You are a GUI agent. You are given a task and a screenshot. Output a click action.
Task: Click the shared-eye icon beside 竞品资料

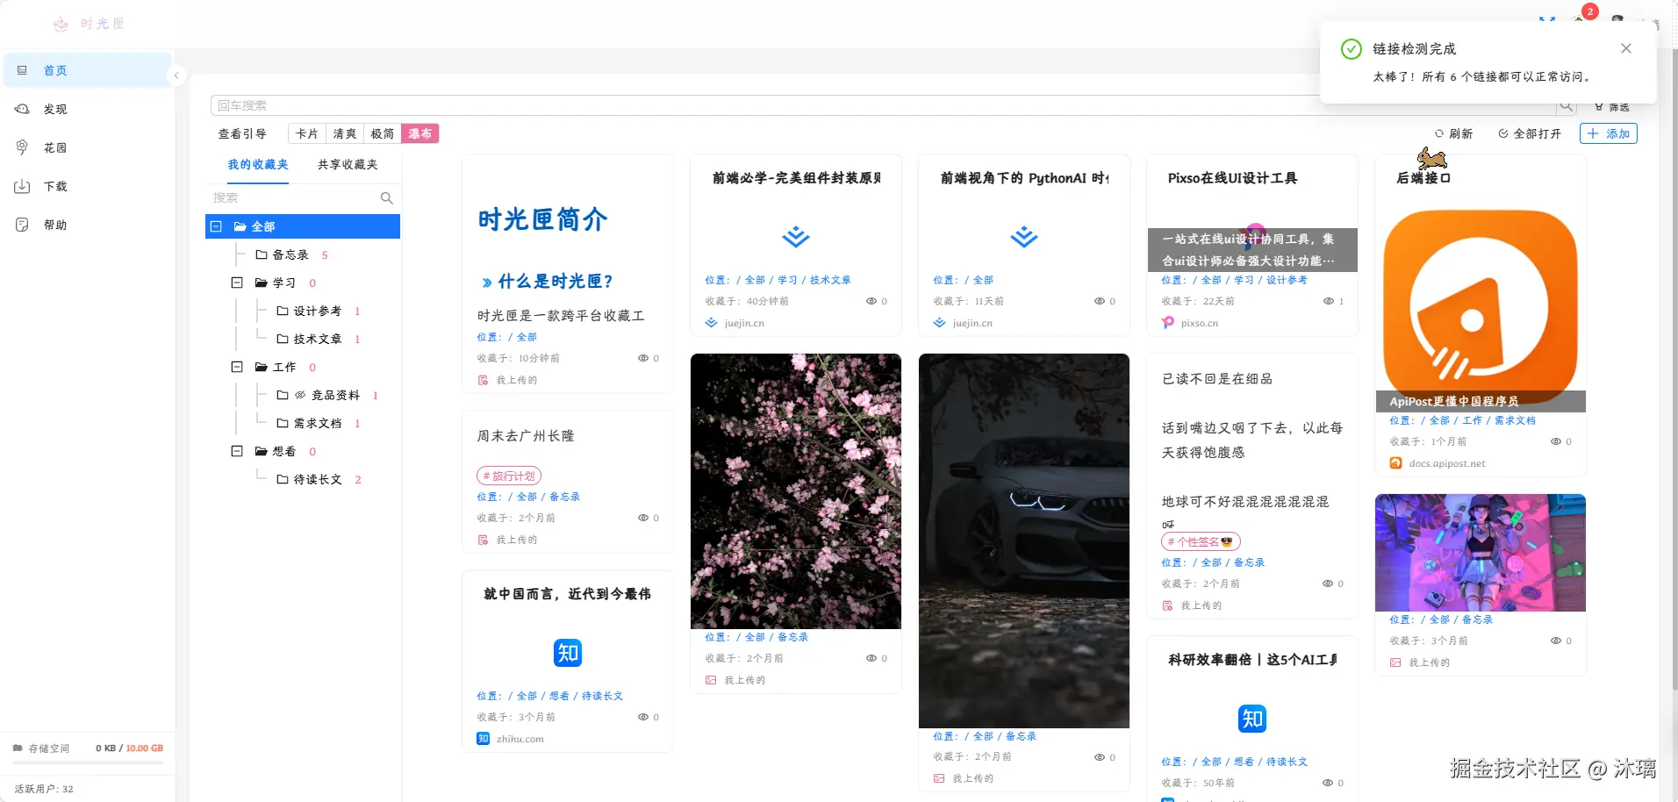click(x=300, y=395)
